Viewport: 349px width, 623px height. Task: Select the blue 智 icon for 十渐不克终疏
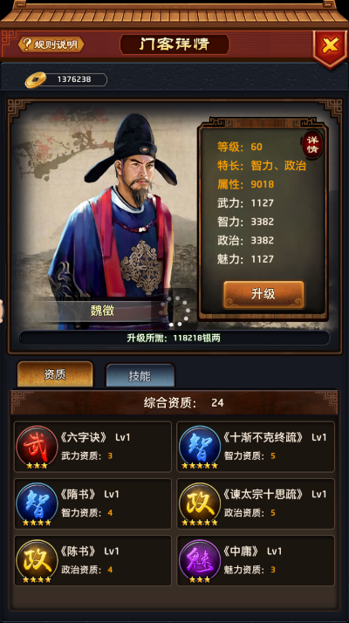pyautogui.click(x=200, y=447)
